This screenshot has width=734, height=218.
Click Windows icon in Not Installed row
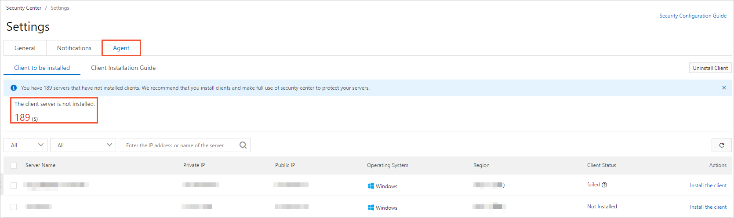(371, 207)
